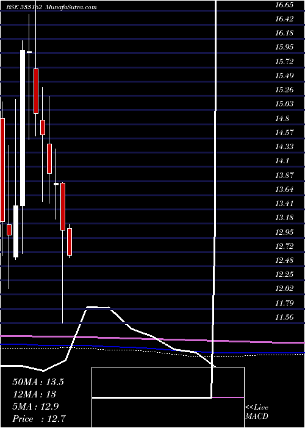The width and height of the screenshot is (305, 428).
Task: Click the pink moving average line
Action: [x=152, y=339]
